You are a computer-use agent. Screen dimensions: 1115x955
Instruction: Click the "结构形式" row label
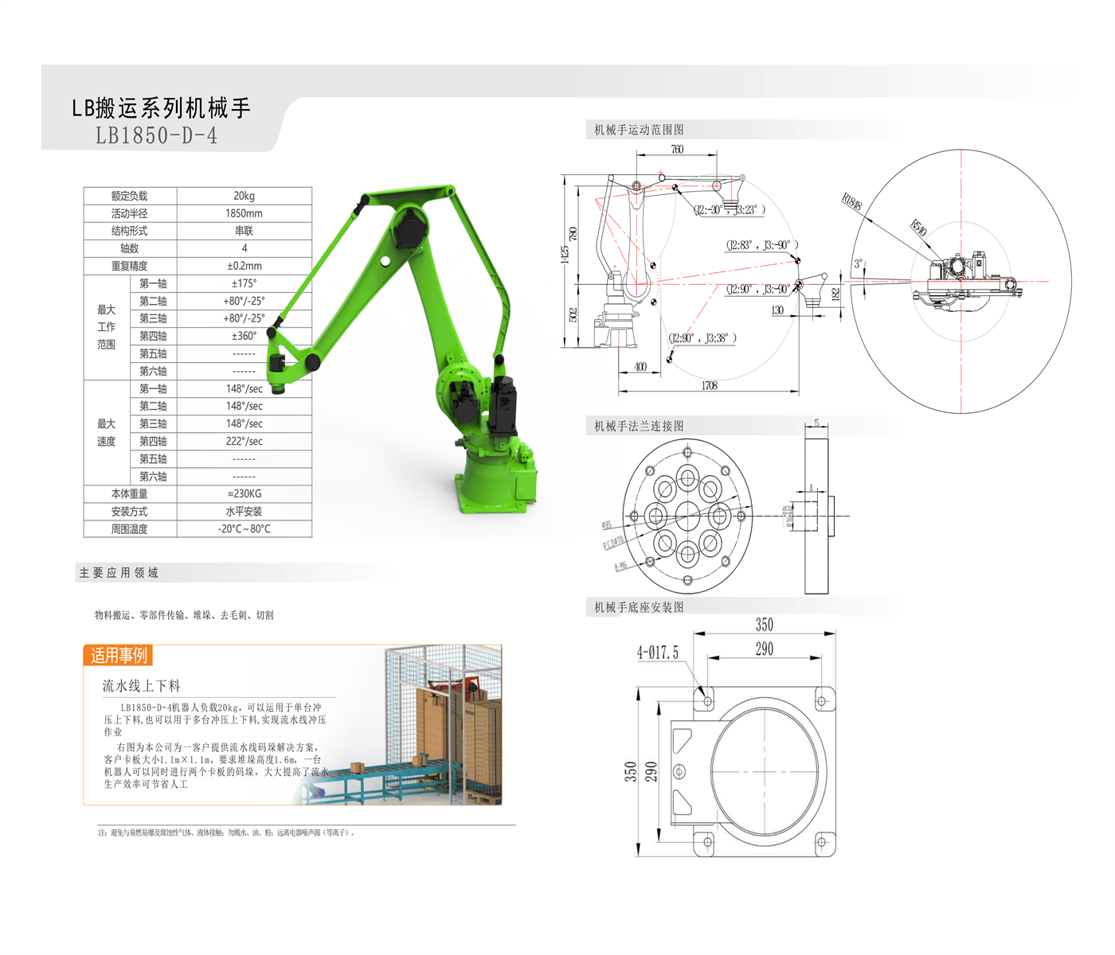(130, 231)
